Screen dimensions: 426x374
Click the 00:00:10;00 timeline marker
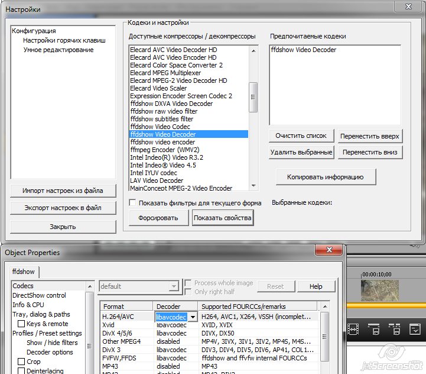pyautogui.click(x=377, y=275)
